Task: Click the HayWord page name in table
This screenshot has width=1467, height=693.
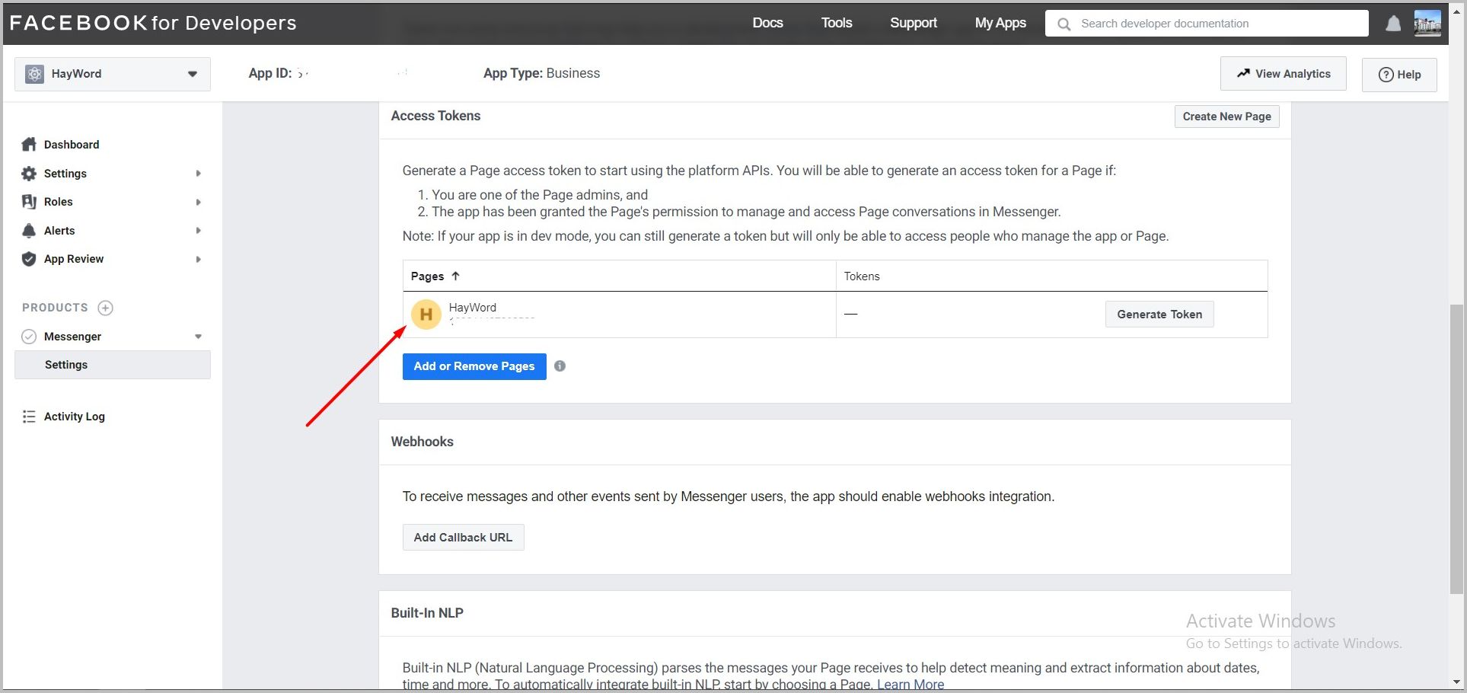Action: point(472,308)
